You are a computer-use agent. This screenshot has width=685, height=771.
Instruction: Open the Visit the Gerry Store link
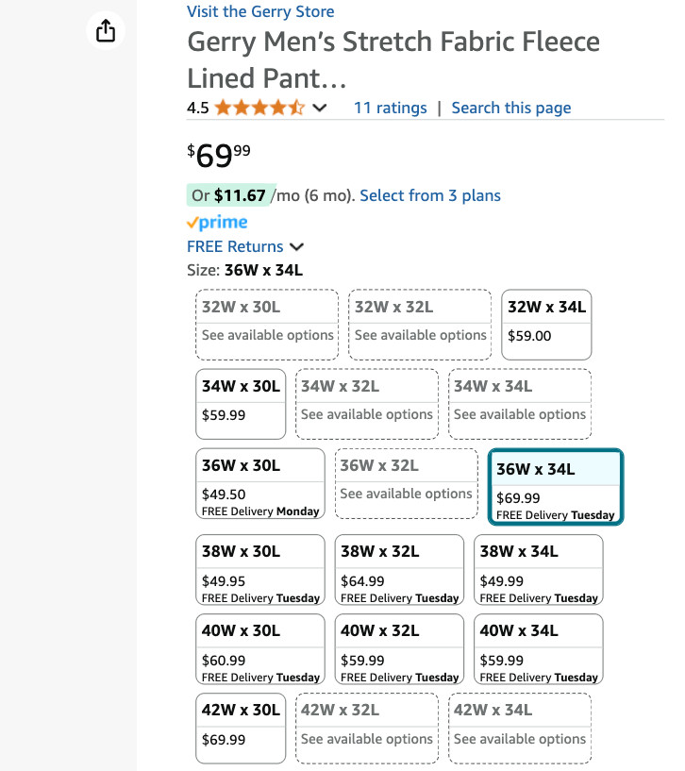click(x=260, y=11)
